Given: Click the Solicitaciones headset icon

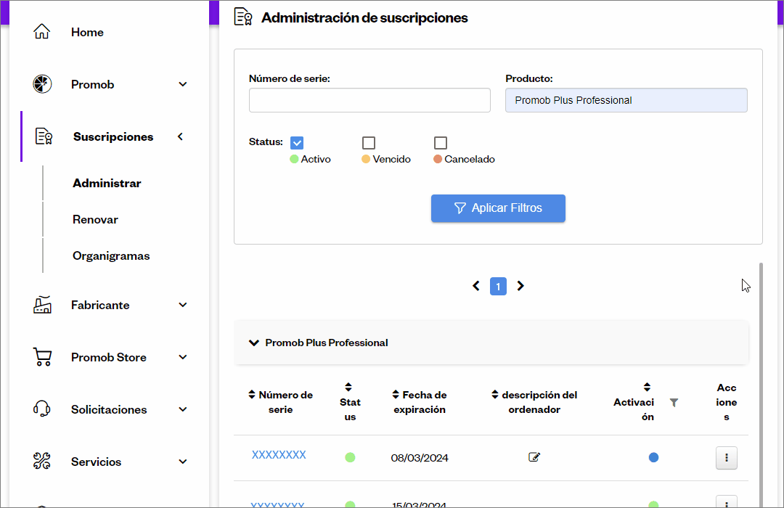Looking at the screenshot, I should (x=42, y=409).
